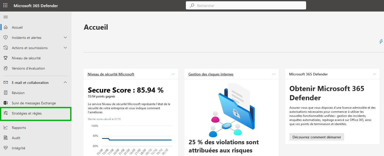Image resolution: width=384 pixels, height=156 pixels.
Task: Click the Obtenir Microsoft 365 Defender heading
Action: tap(327, 93)
